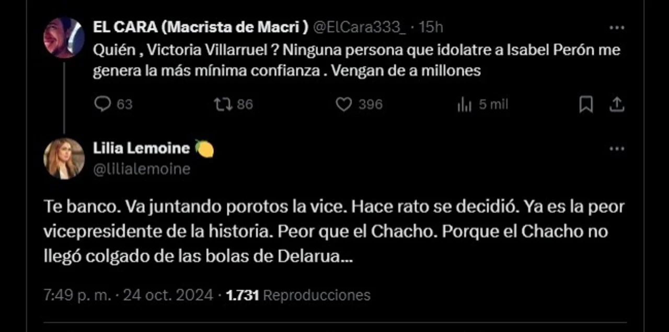Click the EL CARA (Macrista de Macri) display name
Viewport: 669px width, 332px height.
[x=200, y=28]
